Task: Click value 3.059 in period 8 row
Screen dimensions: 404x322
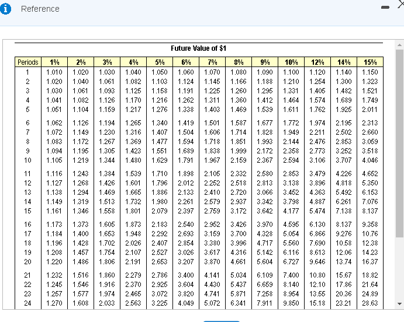Action: (370, 142)
